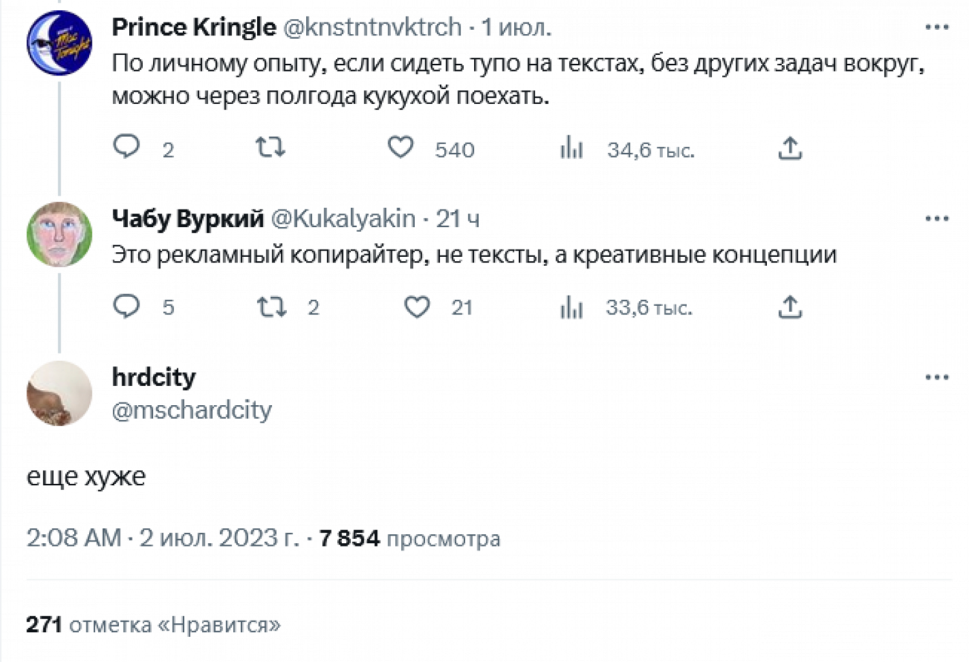Open more options menu on hrdcity's tweet
Viewport: 969px width, 662px height.
point(936,377)
